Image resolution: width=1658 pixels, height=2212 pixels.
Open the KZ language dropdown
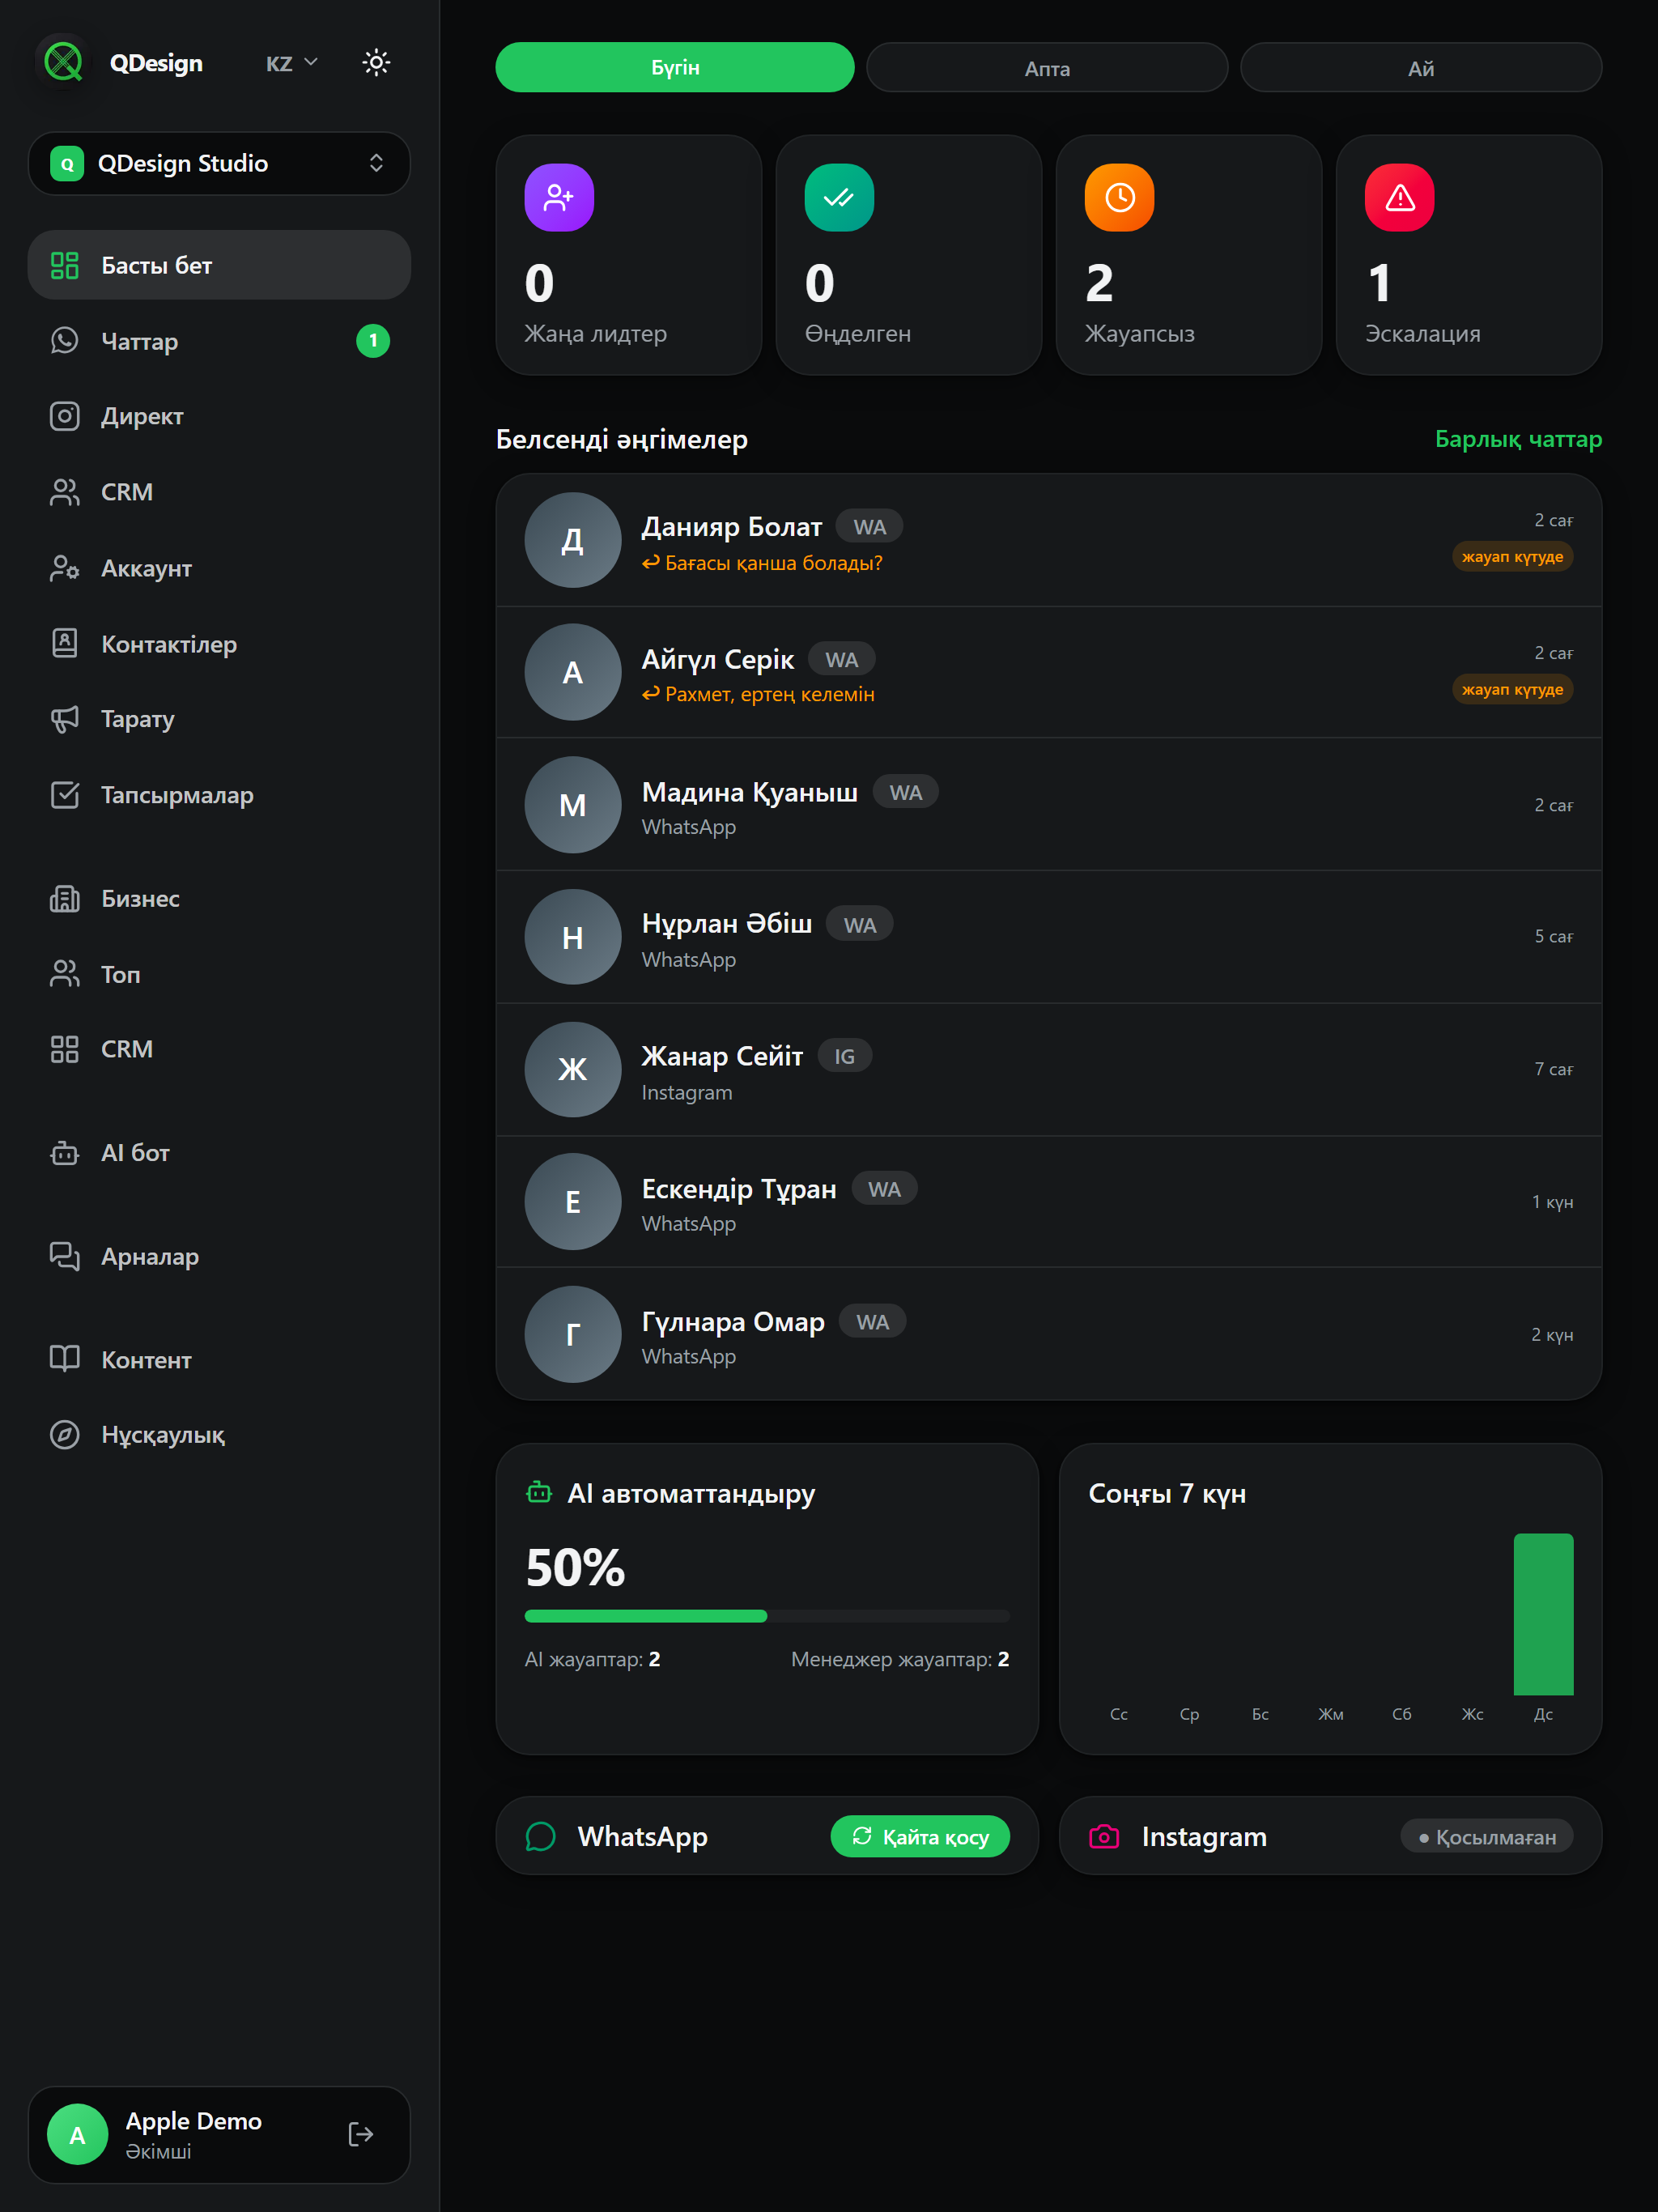coord(291,63)
